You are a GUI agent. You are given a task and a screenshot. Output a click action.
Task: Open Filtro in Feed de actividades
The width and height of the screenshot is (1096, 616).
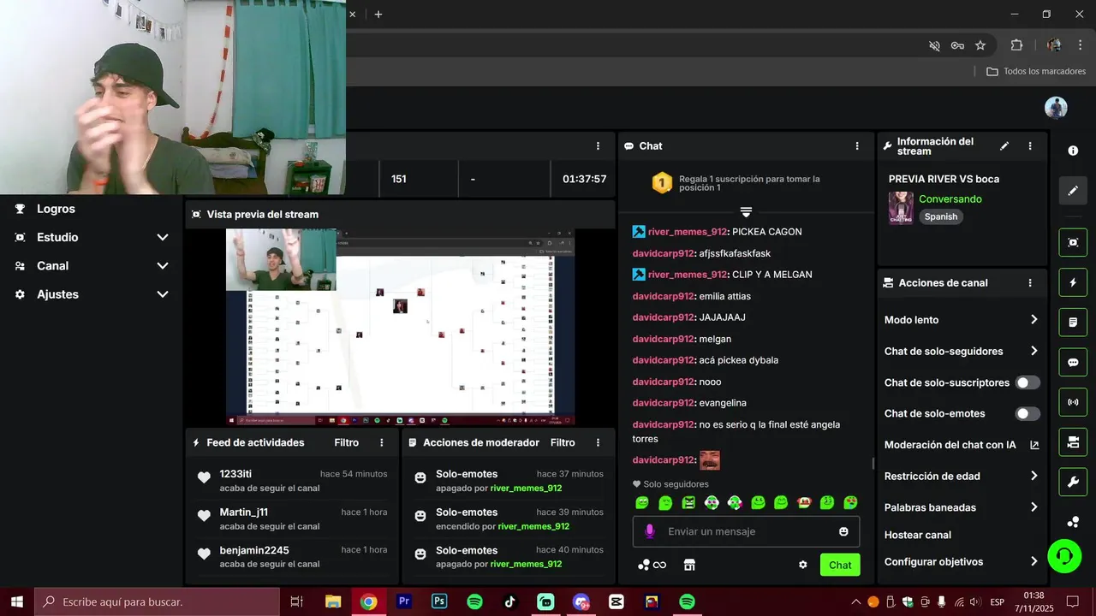[x=347, y=443]
